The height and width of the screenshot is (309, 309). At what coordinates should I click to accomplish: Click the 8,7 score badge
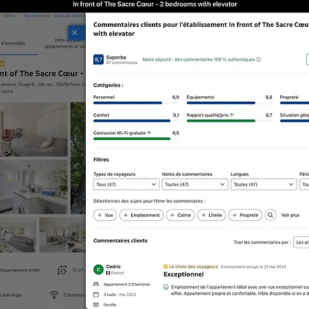point(98,60)
